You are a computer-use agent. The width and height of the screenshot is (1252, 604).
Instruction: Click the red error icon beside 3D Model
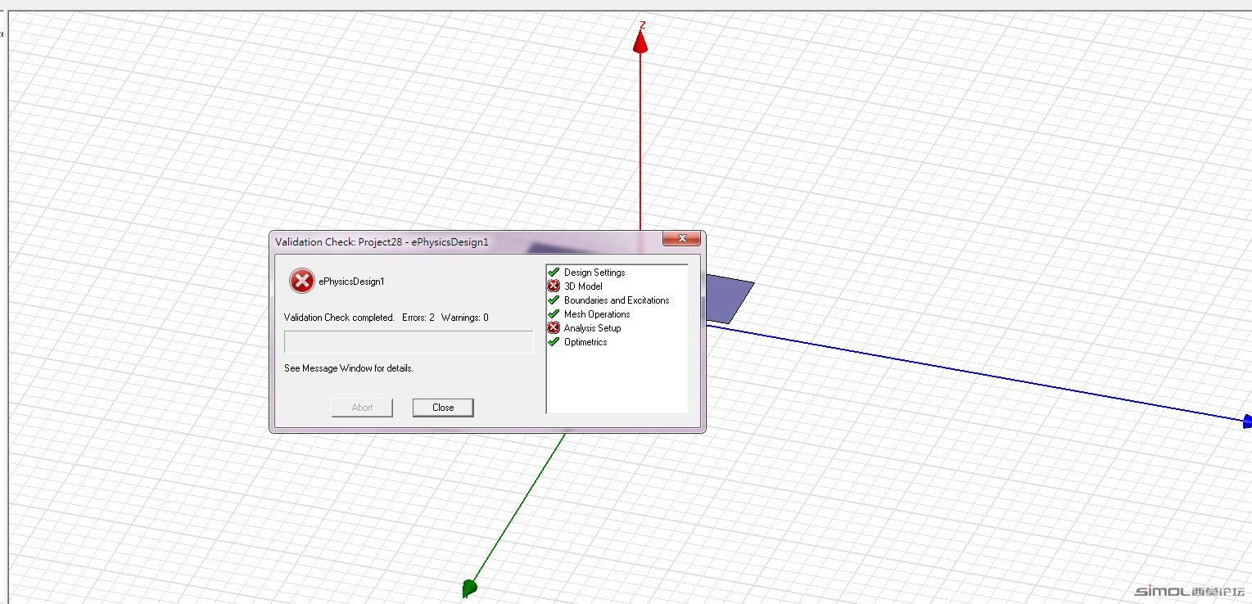coord(554,286)
